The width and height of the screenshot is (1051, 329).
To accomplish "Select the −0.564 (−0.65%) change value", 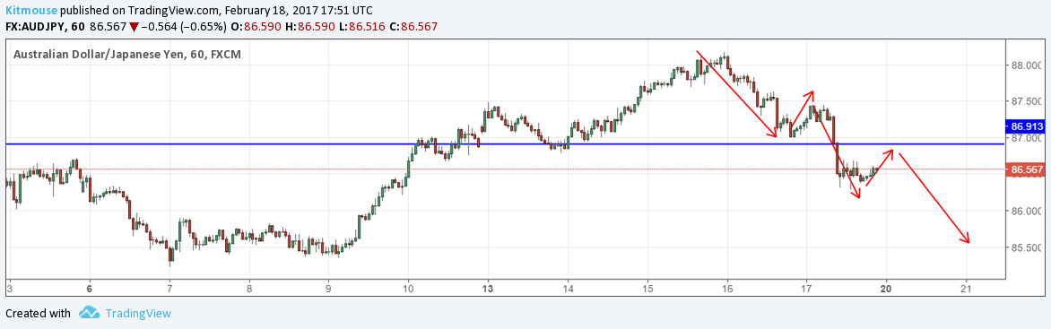I will point(185,26).
